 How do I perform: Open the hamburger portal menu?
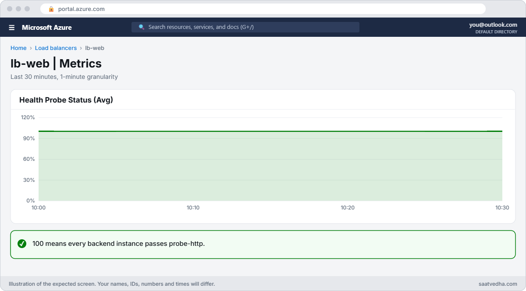[12, 28]
